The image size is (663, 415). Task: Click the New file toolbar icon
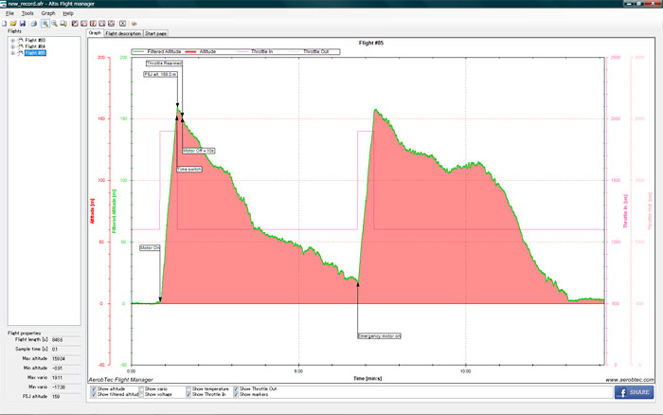(4, 24)
